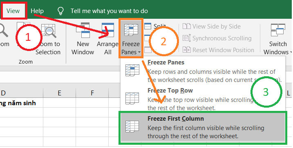This screenshot has height=148, width=293.
Task: Choose Freeze First Column option
Action: point(203,128)
